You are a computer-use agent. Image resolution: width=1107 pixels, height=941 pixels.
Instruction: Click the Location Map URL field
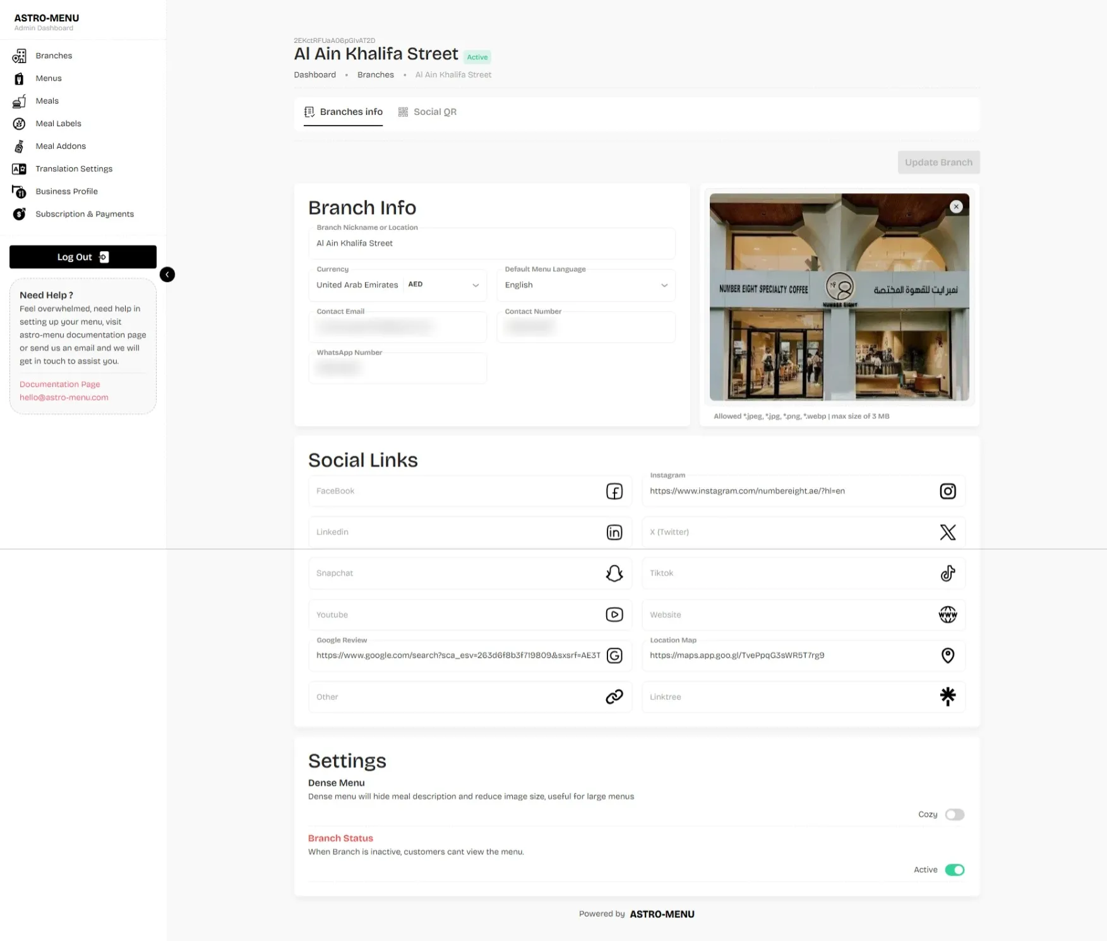(x=803, y=656)
